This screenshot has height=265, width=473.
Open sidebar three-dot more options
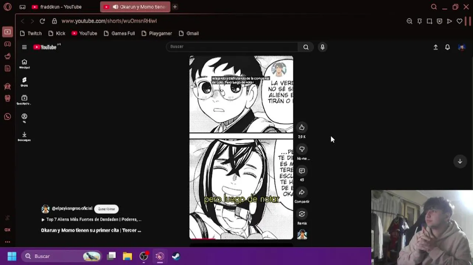(7, 242)
